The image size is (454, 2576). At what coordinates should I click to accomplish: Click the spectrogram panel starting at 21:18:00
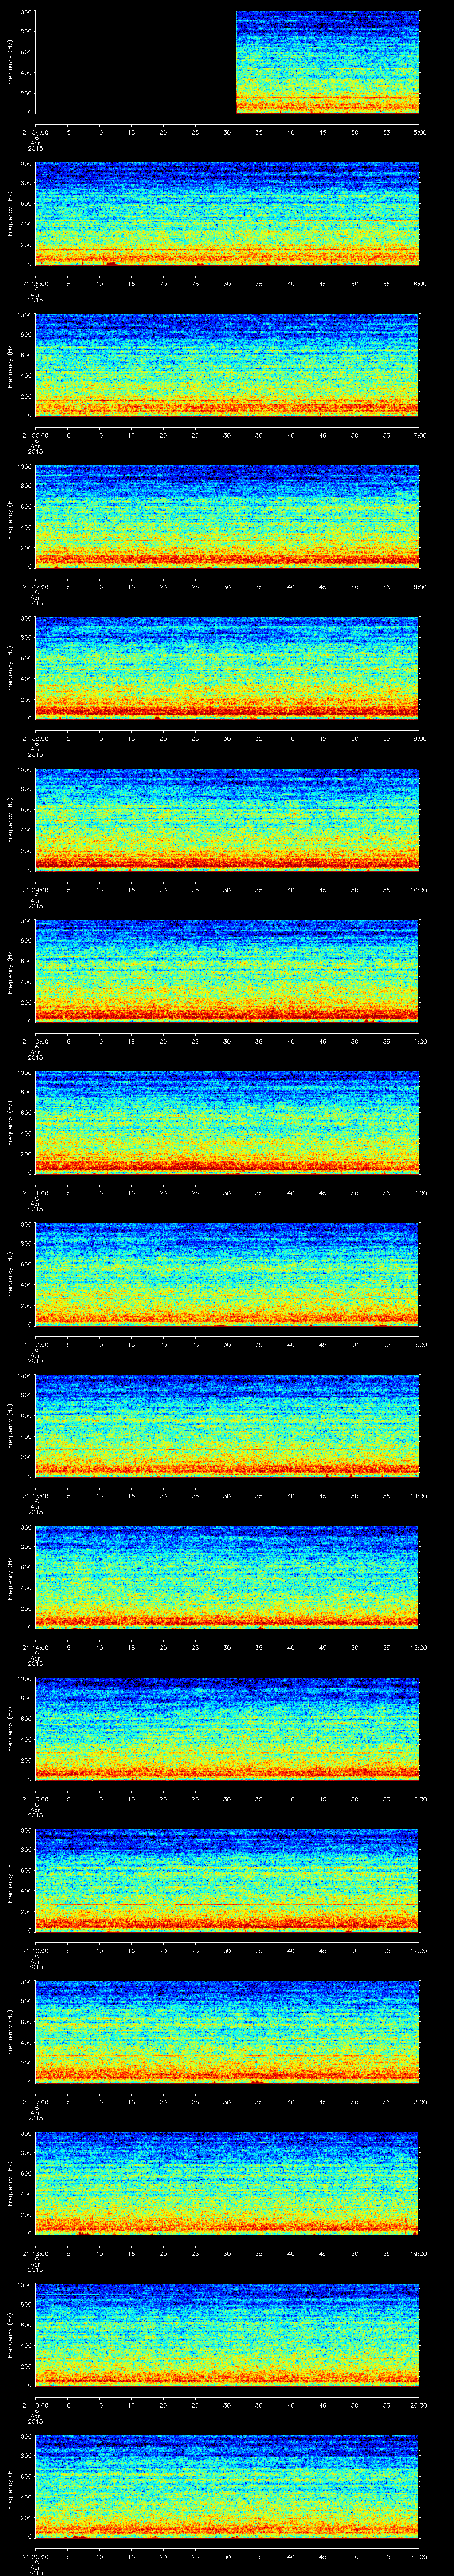(227, 2183)
